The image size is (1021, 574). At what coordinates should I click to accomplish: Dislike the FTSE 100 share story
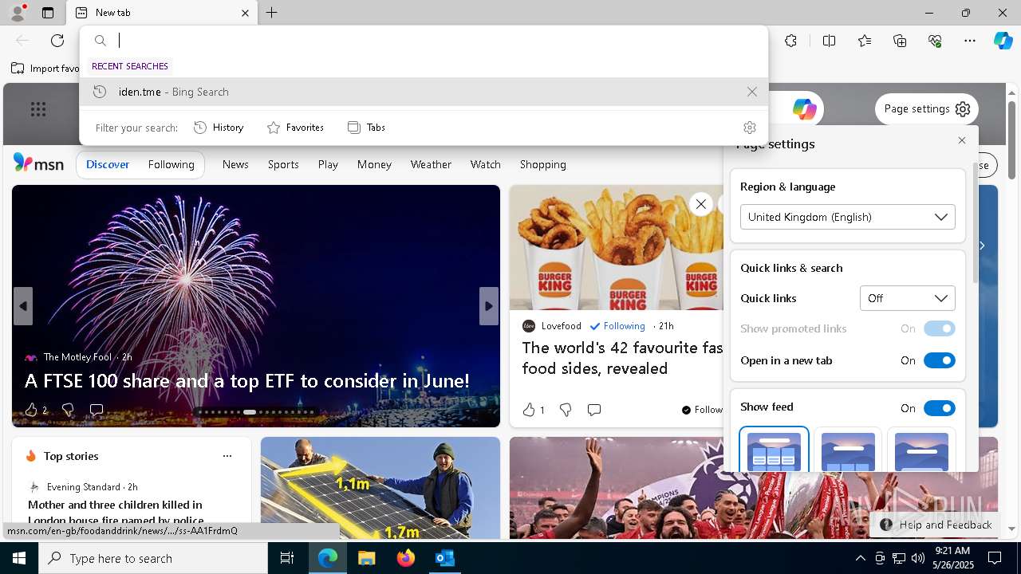click(68, 410)
